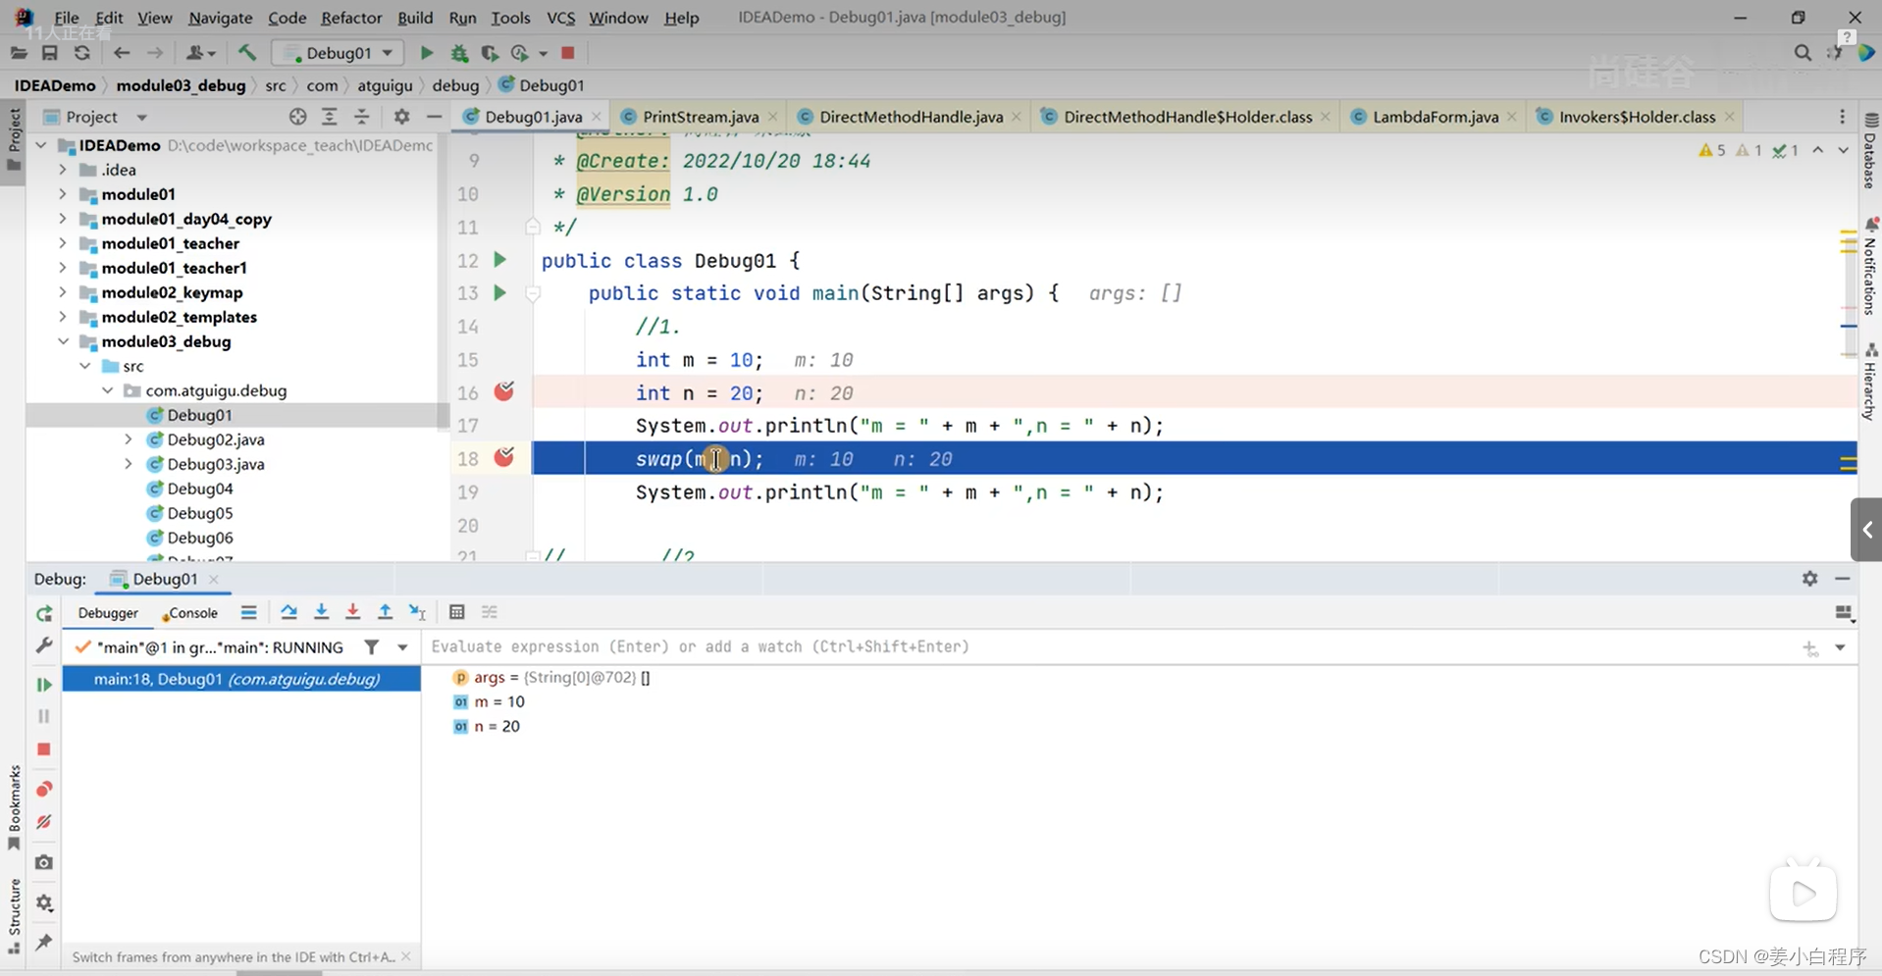
Task: Select Debug04 file in project tree
Action: pyautogui.click(x=199, y=488)
